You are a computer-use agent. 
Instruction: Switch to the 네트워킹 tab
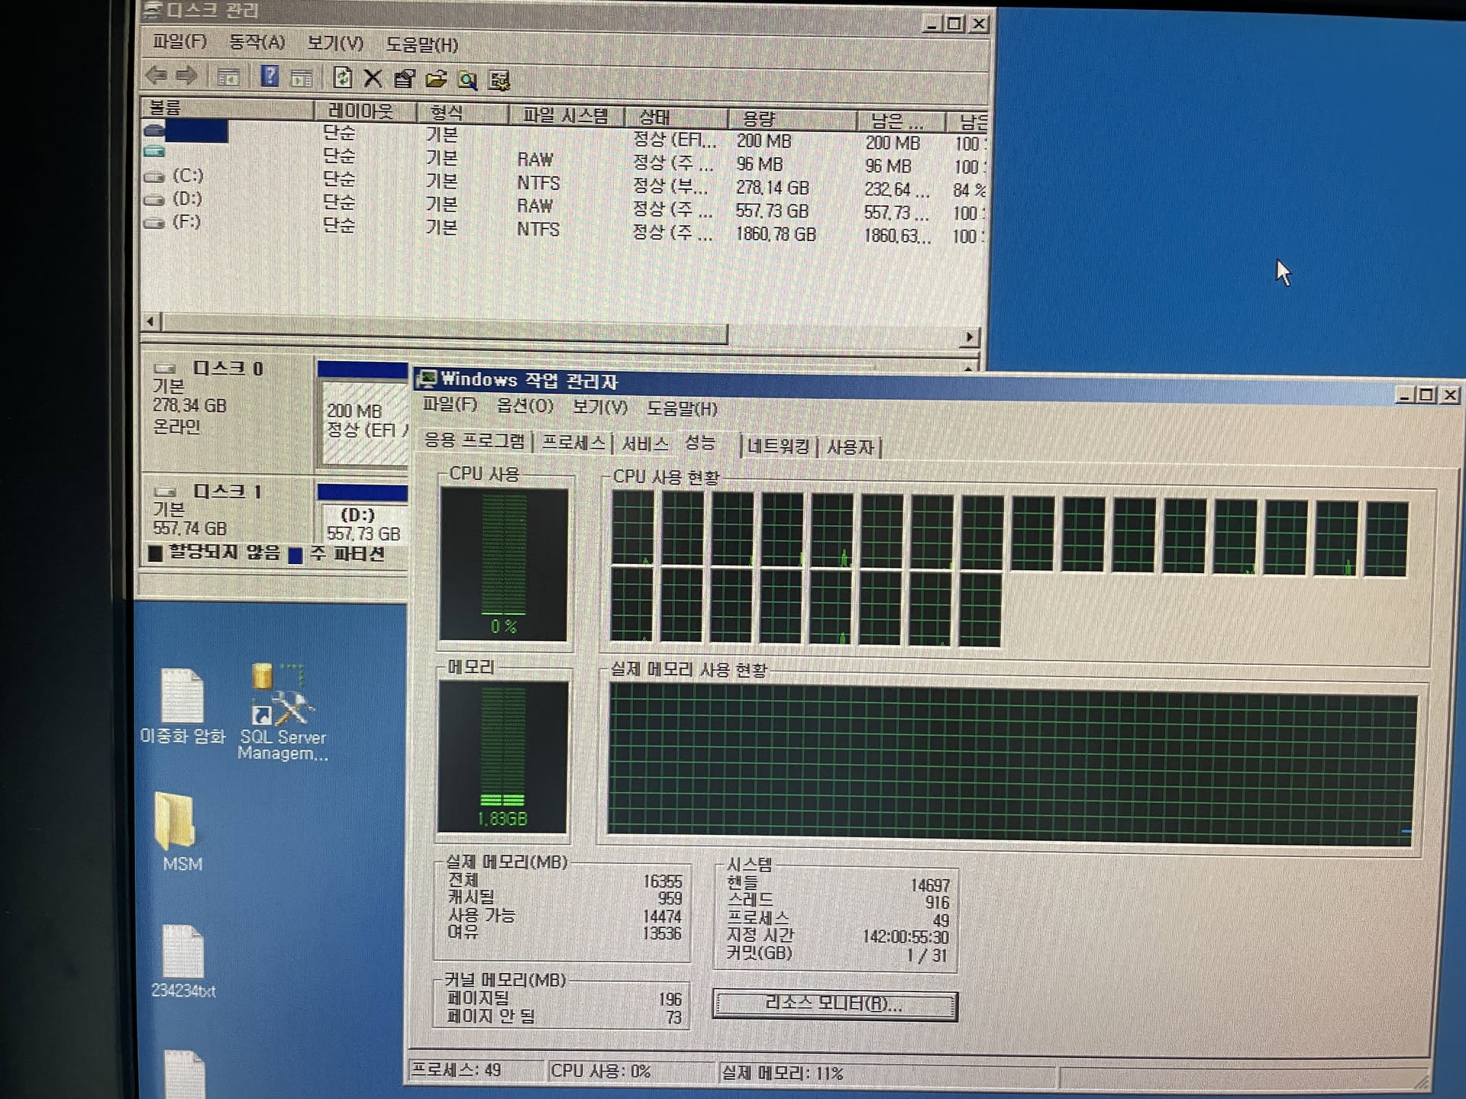point(777,446)
